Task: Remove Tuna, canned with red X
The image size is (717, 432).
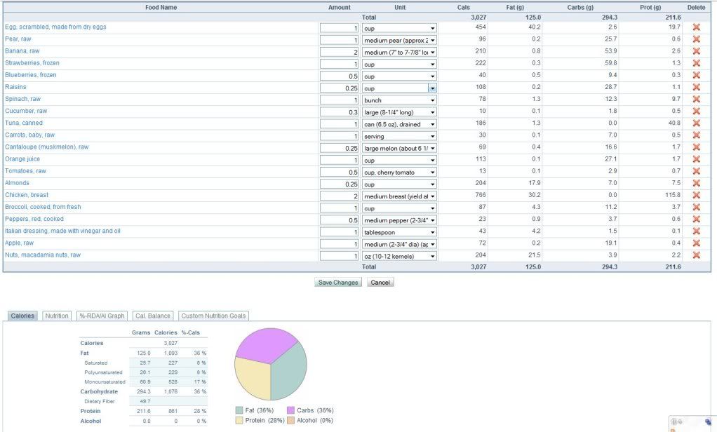Action: coord(696,123)
